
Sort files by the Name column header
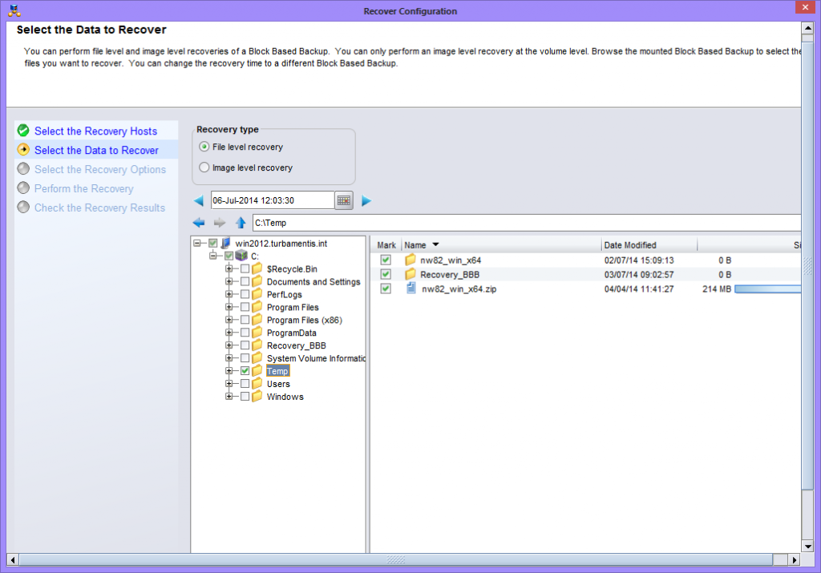[x=414, y=244]
